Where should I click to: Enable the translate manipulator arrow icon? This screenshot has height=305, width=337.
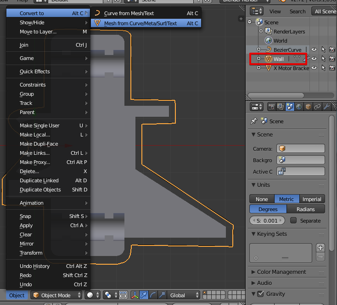click(x=143, y=295)
